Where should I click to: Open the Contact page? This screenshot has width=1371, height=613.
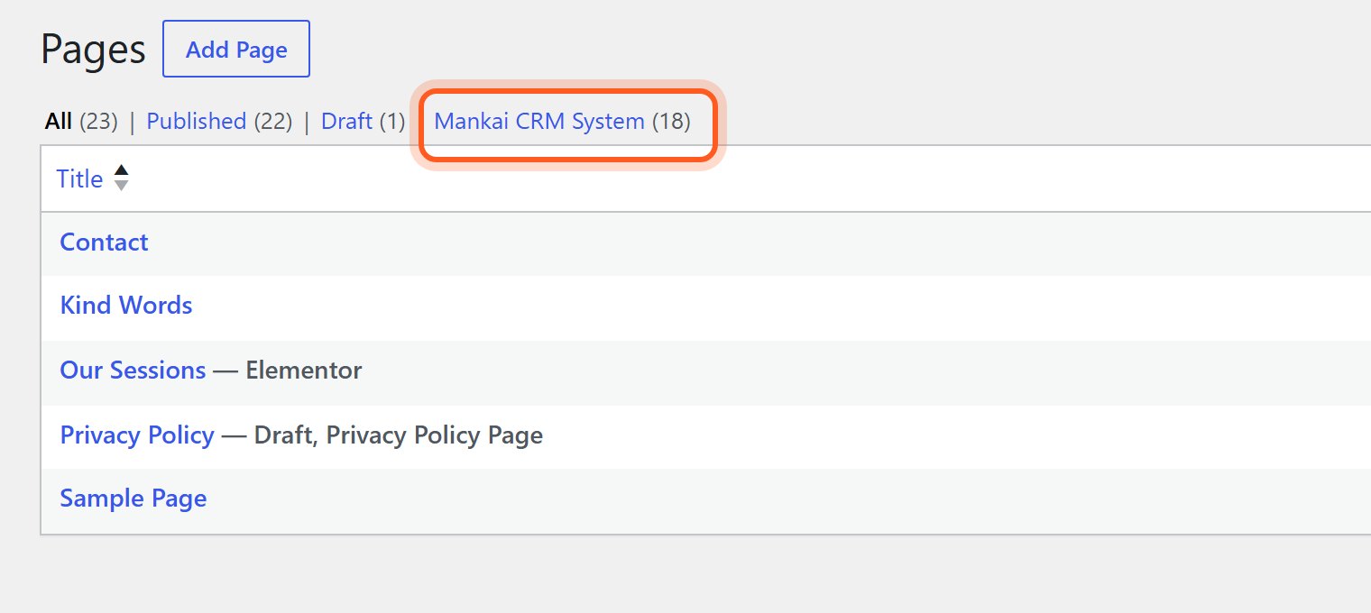(x=104, y=242)
